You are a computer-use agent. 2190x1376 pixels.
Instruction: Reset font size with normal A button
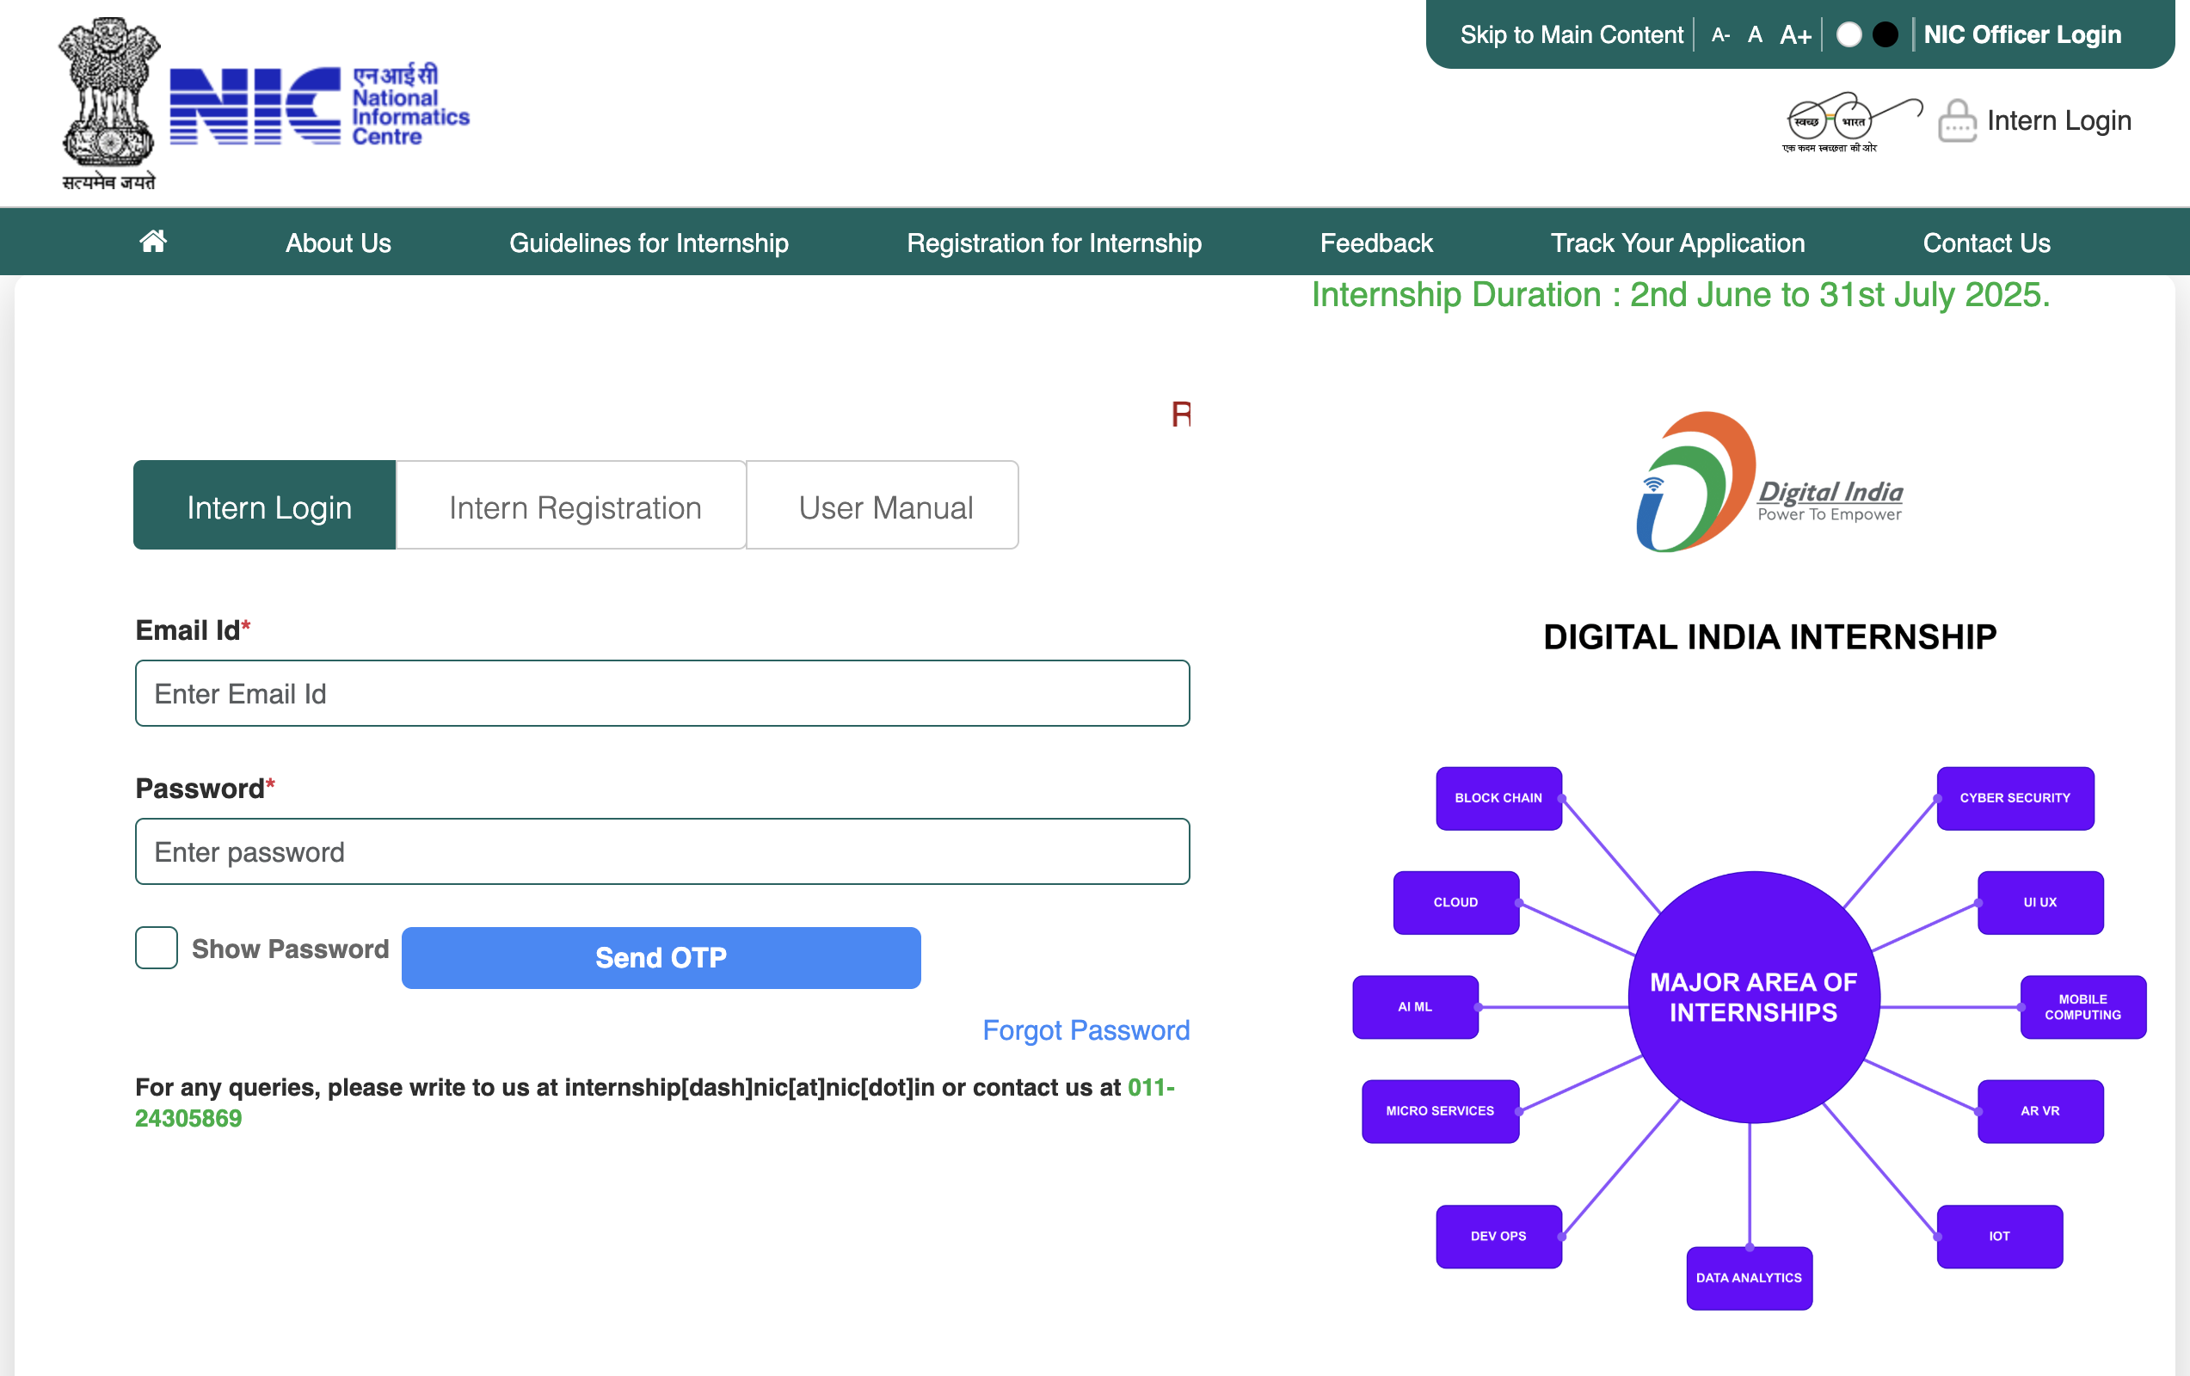point(1756,34)
